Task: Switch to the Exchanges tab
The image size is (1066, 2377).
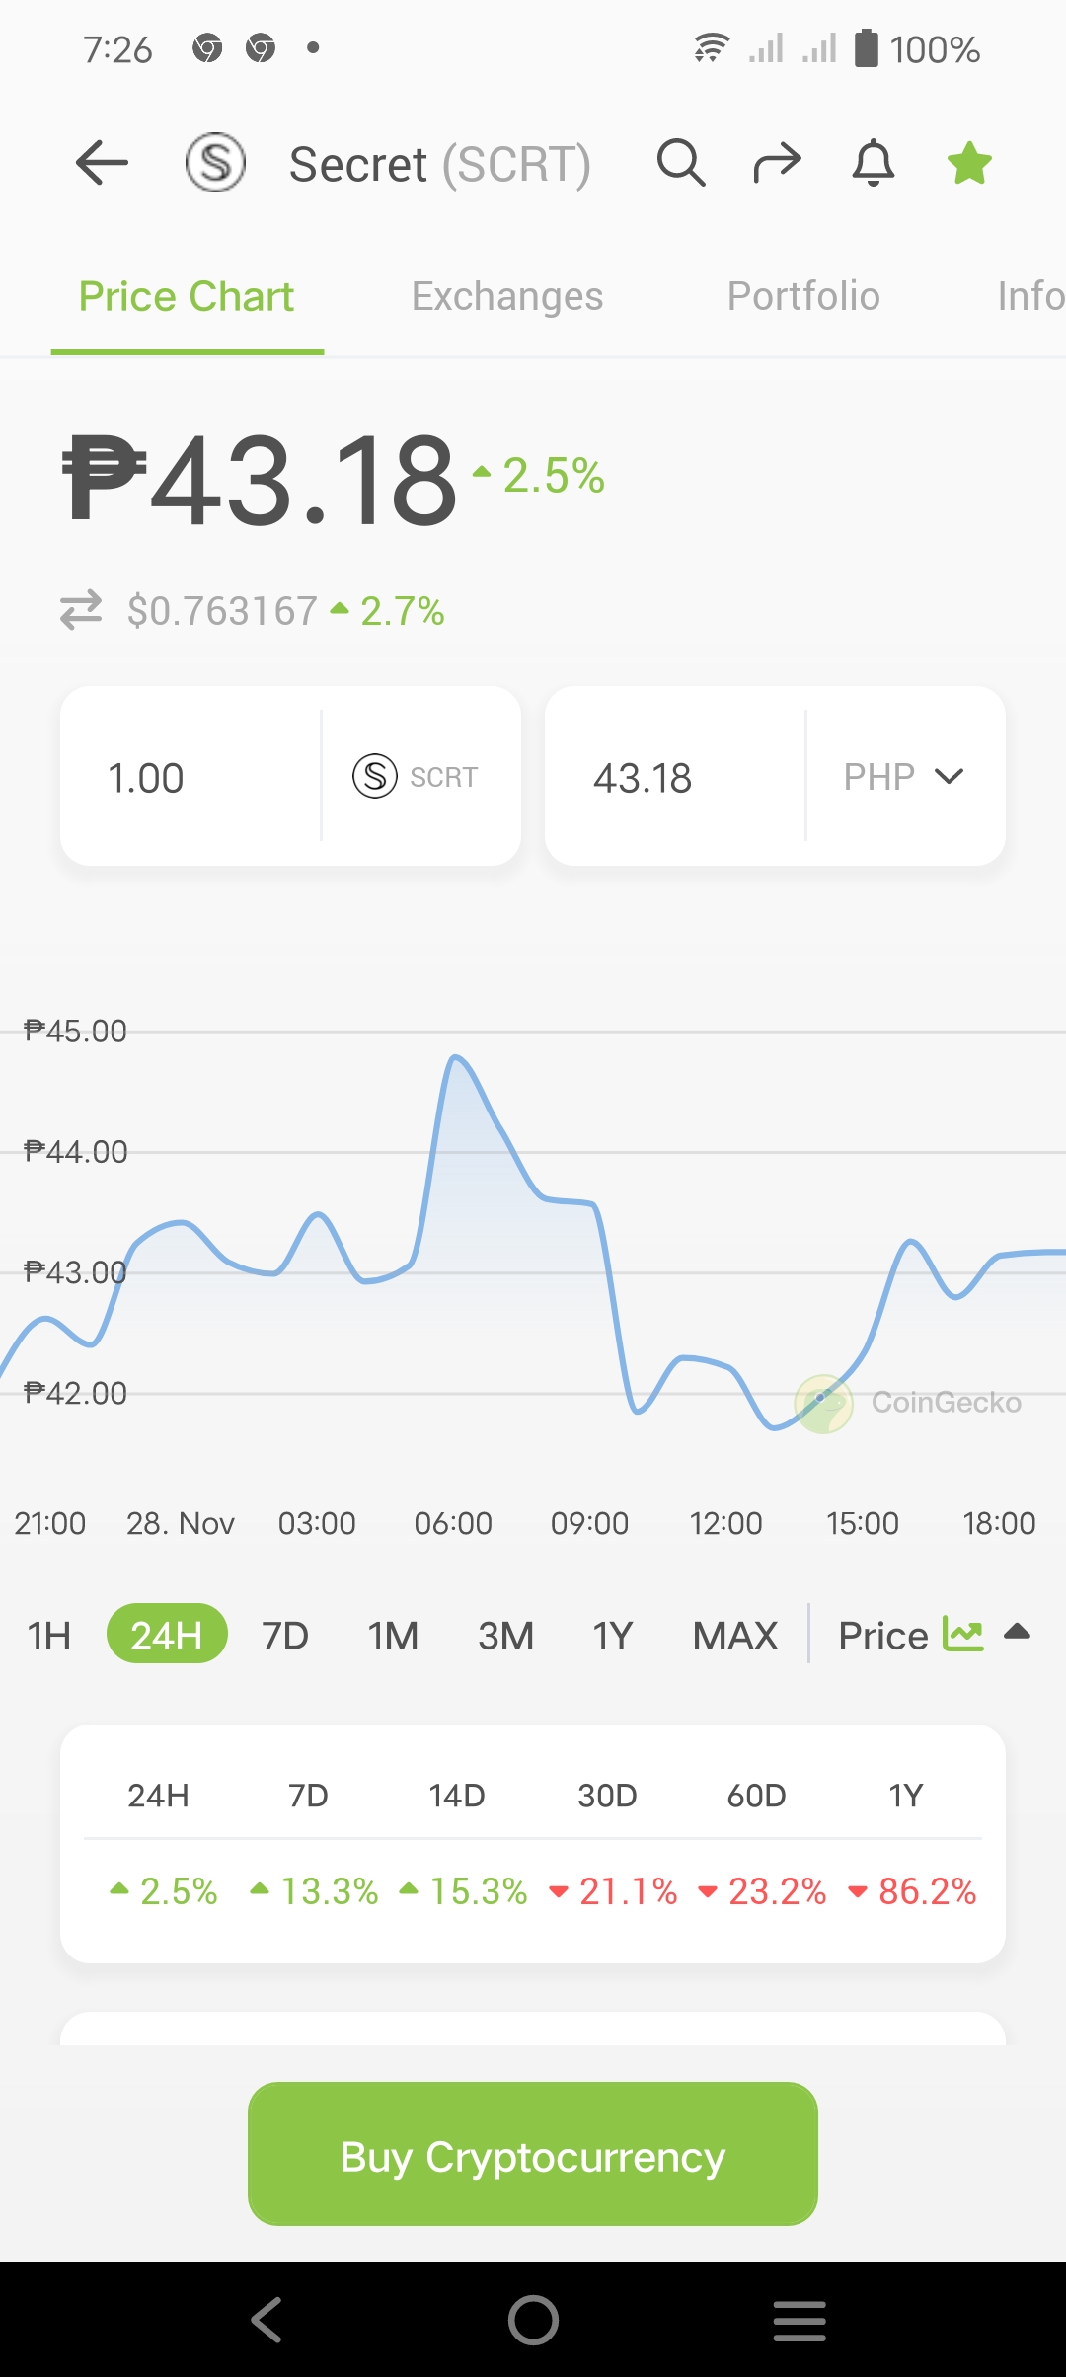Action: tap(507, 296)
